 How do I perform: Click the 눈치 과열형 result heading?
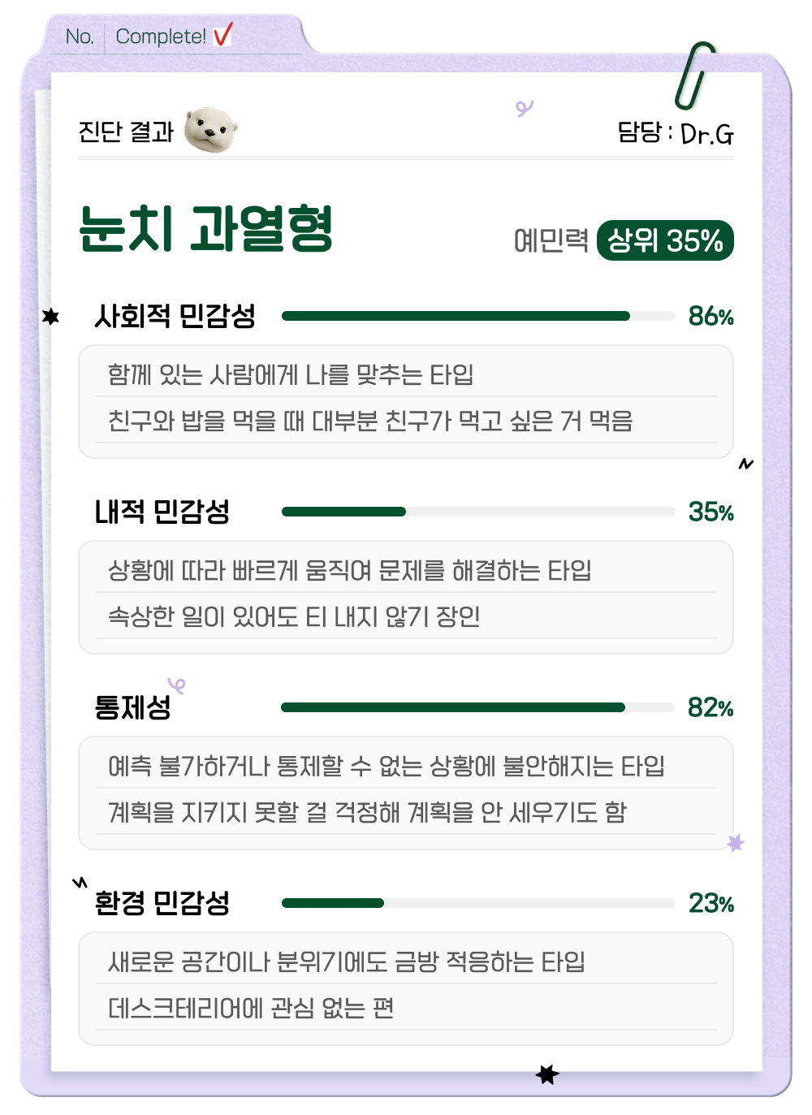click(x=206, y=229)
